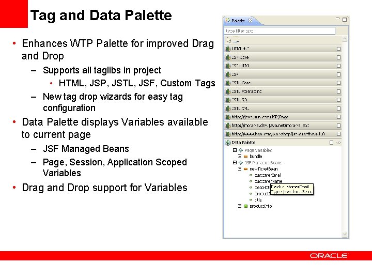Click the customerName property icon
This screenshot has width=372, height=279.
pos(251,181)
